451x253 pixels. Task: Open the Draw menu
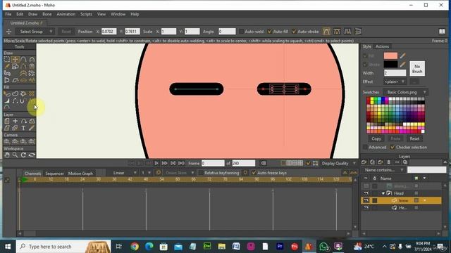[x=33, y=14]
